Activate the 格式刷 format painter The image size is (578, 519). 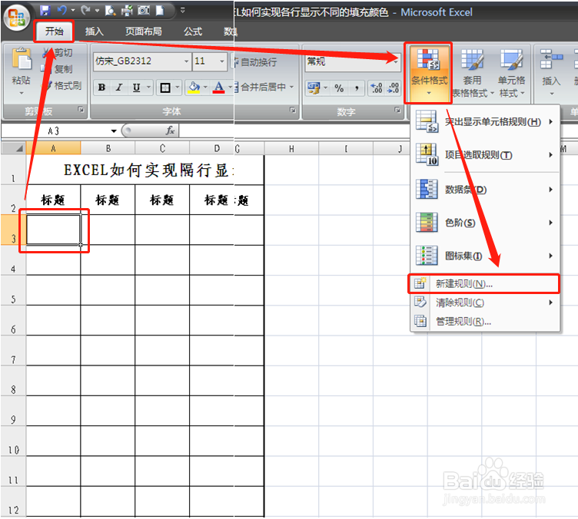click(x=61, y=86)
